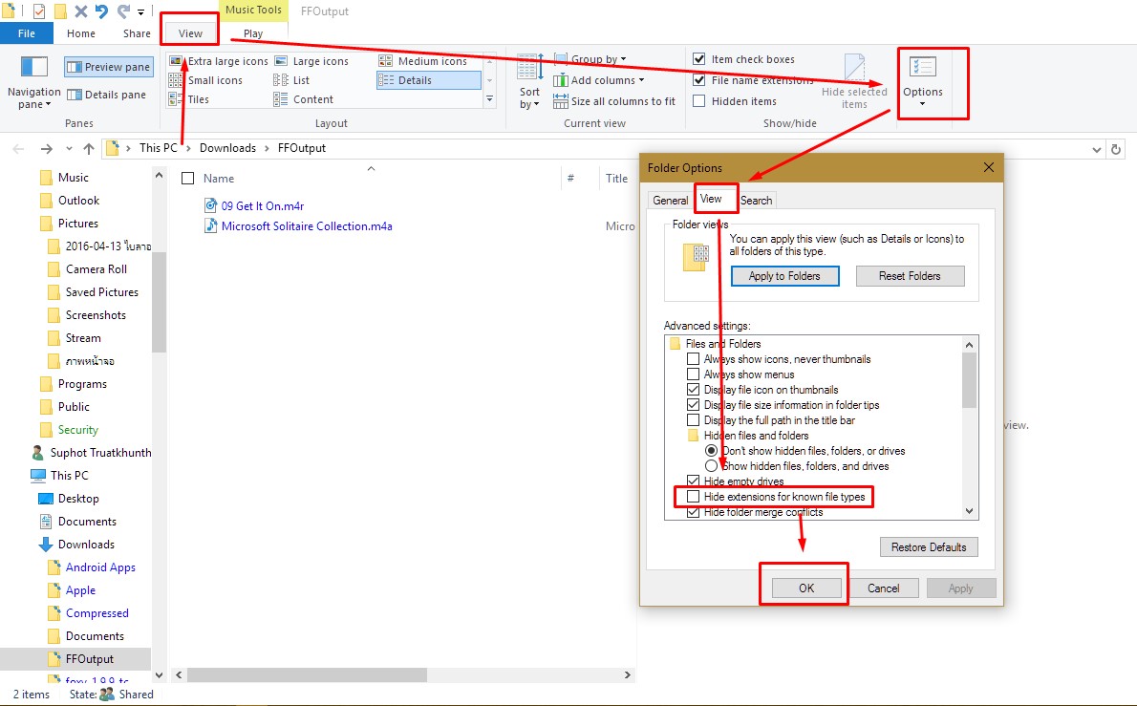
Task: Open the address bar history dropdown
Action: point(1097,149)
